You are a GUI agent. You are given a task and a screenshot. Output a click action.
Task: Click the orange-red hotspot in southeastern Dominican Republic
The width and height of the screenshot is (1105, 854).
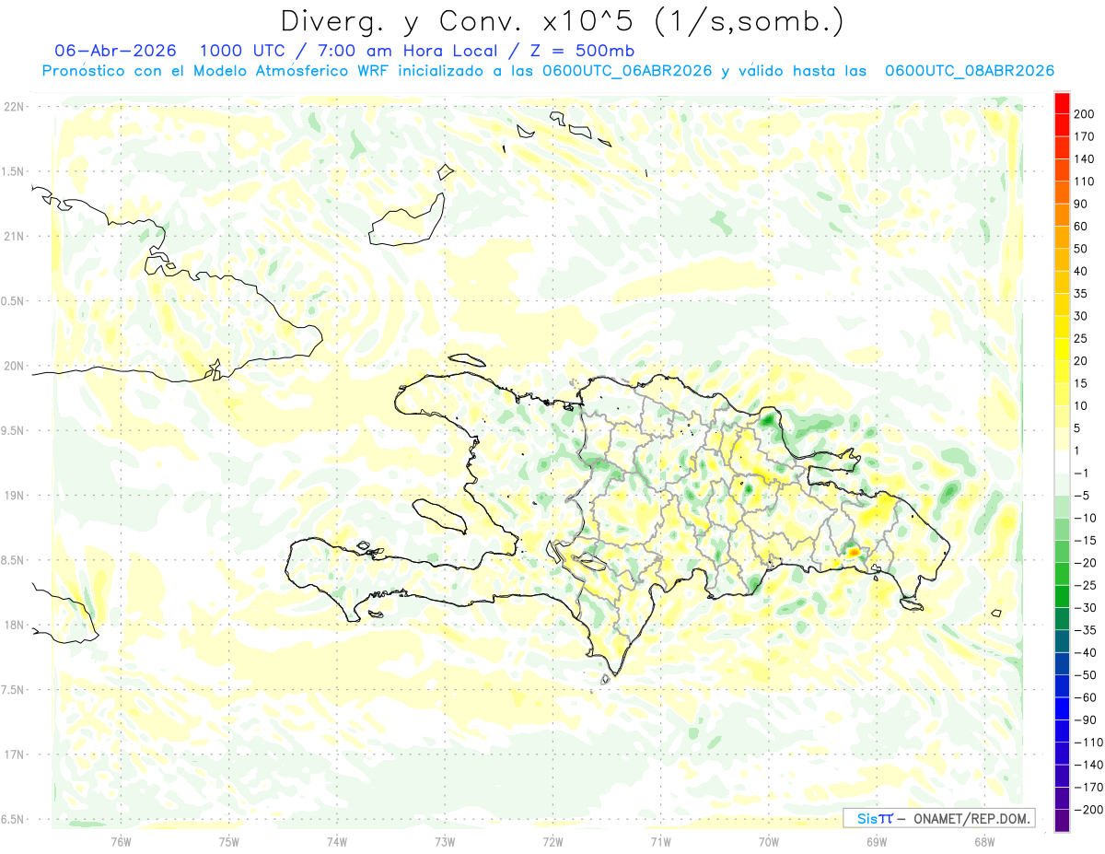[854, 551]
